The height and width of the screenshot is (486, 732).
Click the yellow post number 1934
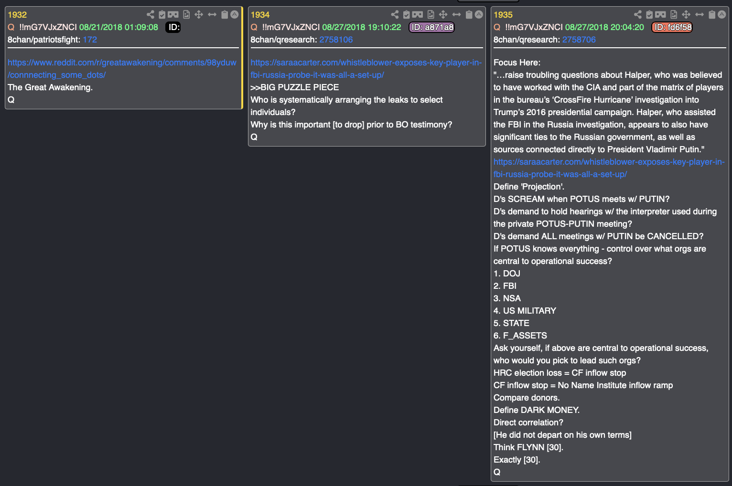click(x=260, y=15)
